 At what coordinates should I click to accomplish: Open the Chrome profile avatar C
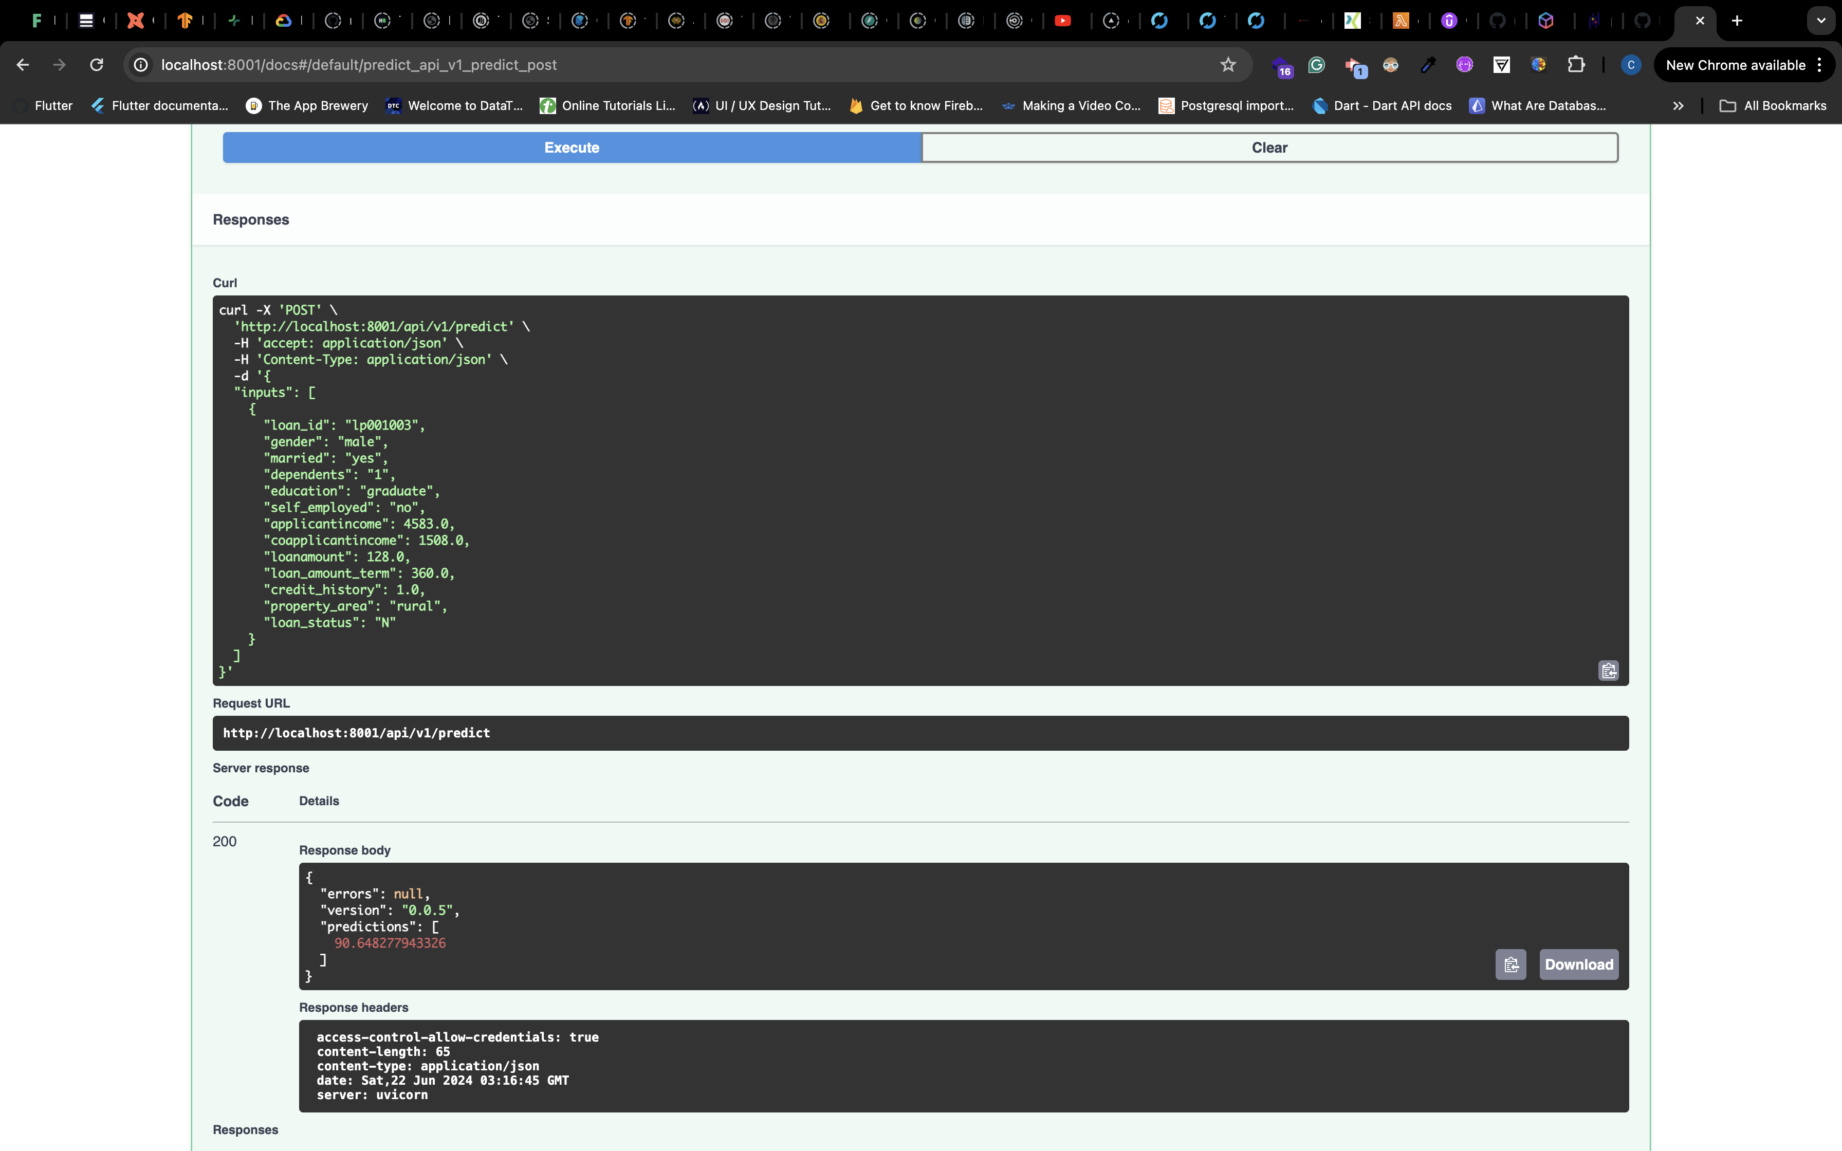coord(1630,65)
